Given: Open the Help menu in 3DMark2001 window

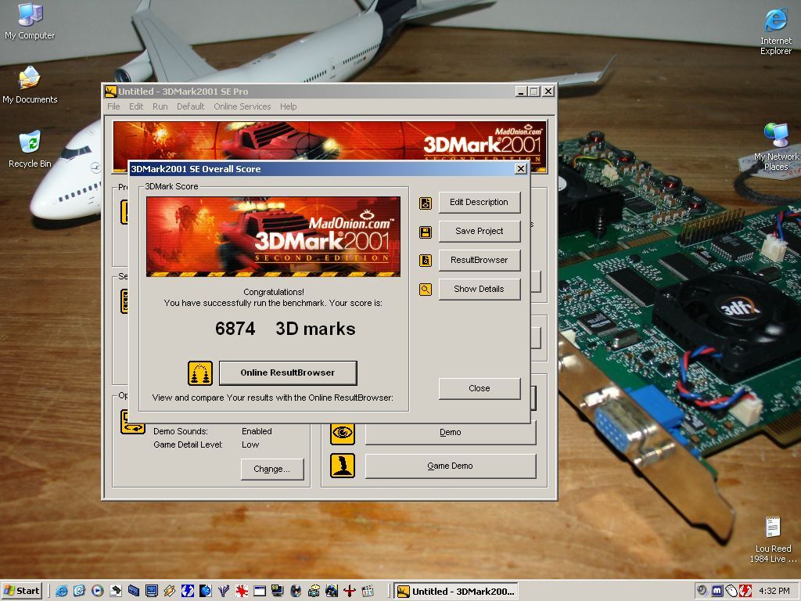Looking at the screenshot, I should tap(288, 106).
